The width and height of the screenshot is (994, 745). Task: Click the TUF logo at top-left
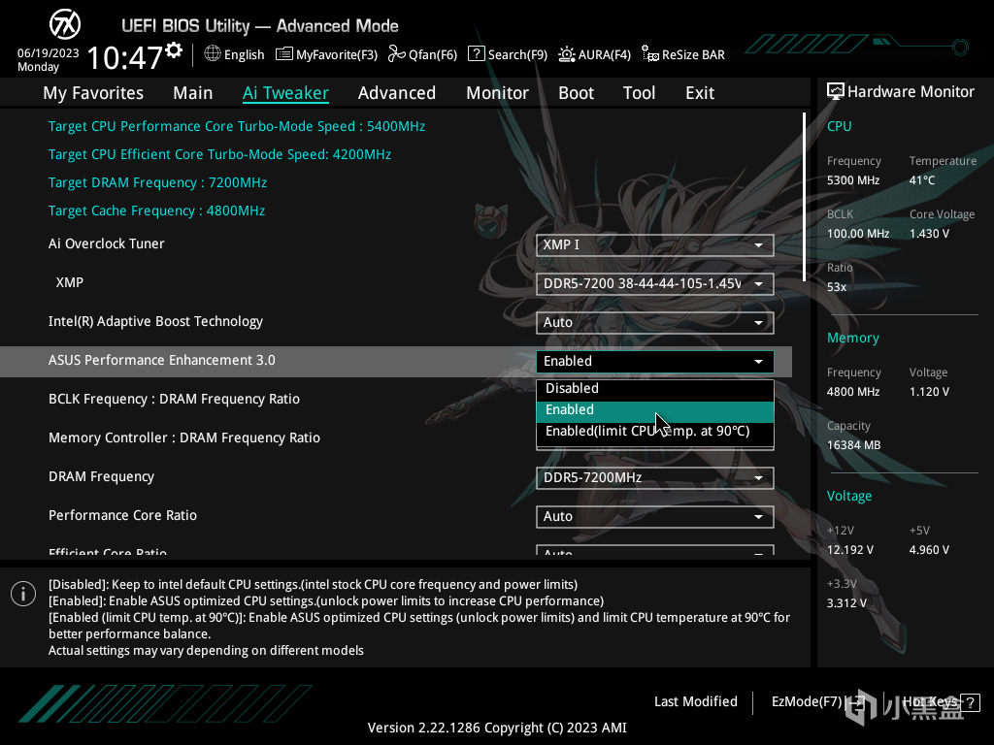pyautogui.click(x=65, y=24)
